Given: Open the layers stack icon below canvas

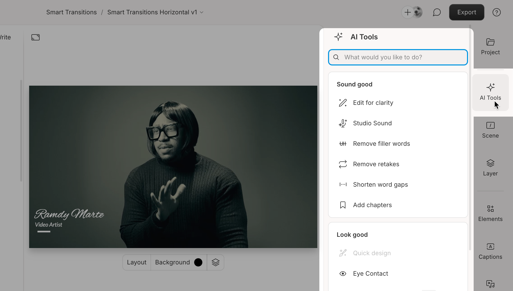Looking at the screenshot, I should point(216,262).
